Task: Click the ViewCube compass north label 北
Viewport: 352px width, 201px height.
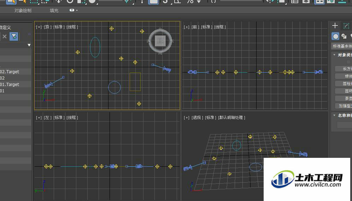Action: click(160, 29)
